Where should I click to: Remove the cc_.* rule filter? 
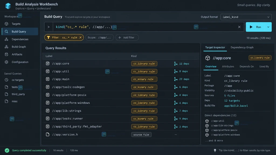[x=80, y=37]
